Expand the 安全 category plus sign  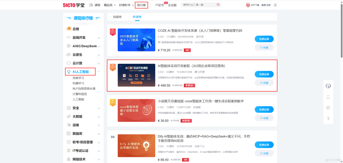(99, 108)
